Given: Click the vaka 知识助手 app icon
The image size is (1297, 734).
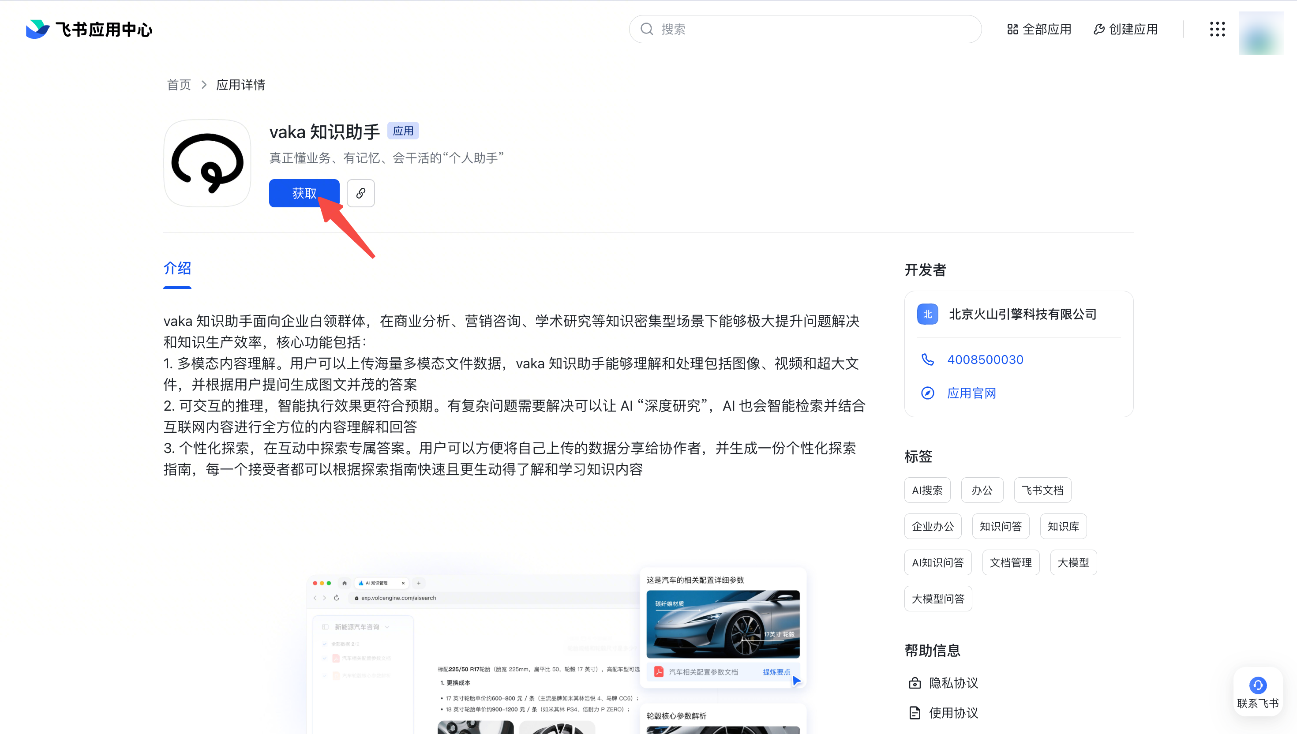Looking at the screenshot, I should click(207, 163).
